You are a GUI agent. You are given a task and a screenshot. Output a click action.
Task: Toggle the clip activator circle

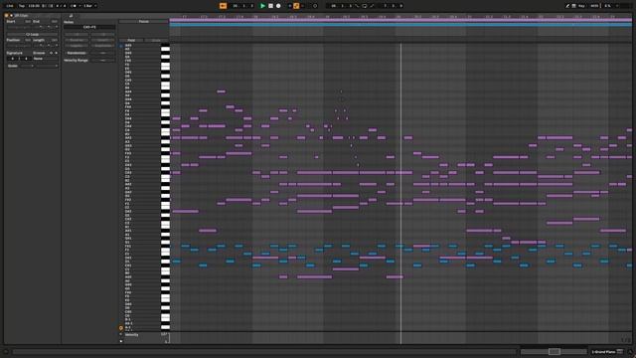7,16
